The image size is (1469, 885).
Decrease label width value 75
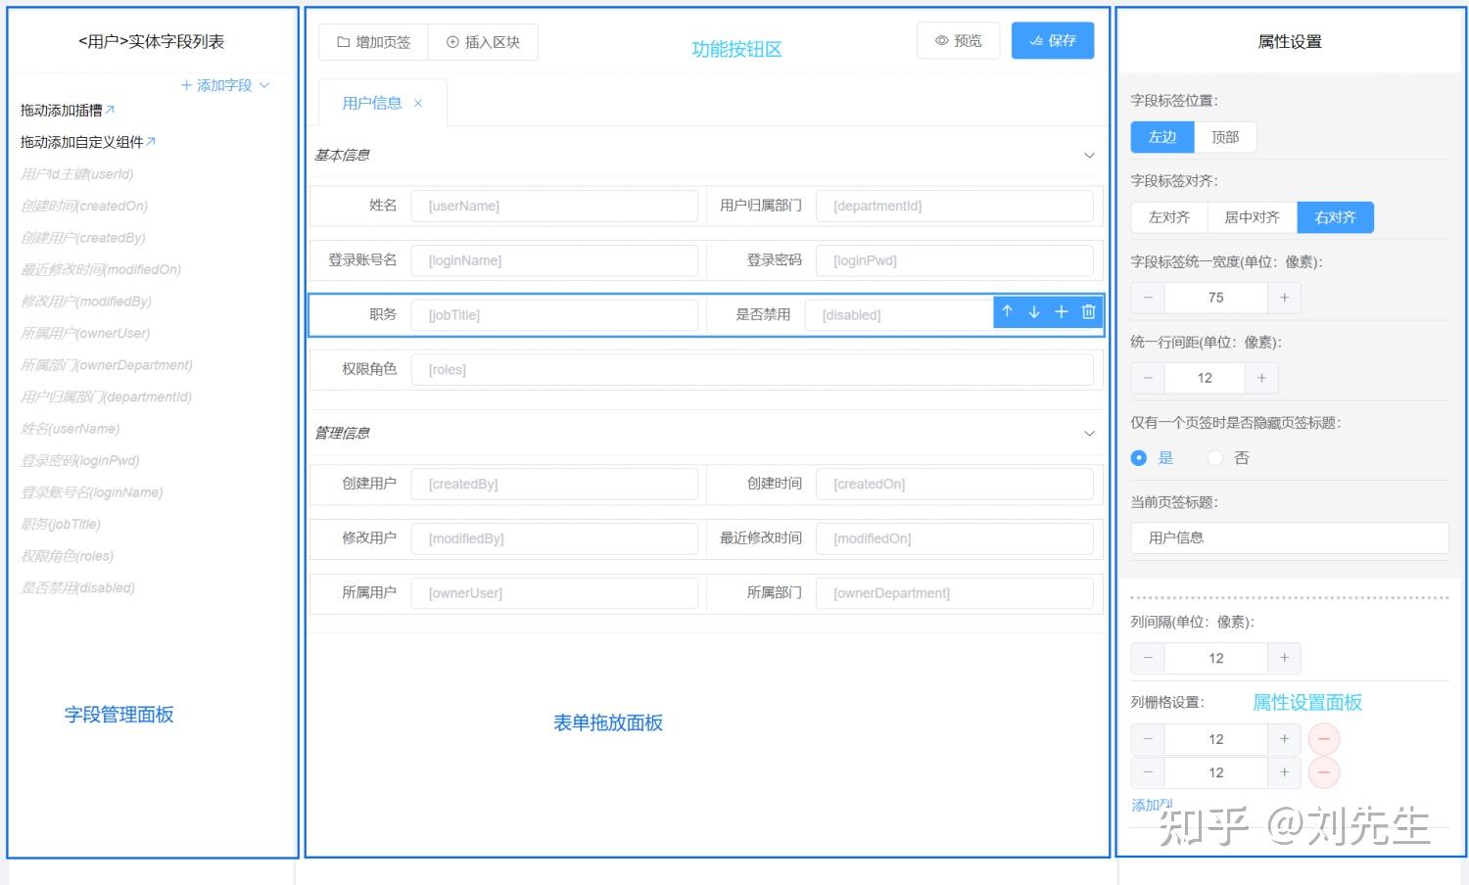coord(1148,298)
